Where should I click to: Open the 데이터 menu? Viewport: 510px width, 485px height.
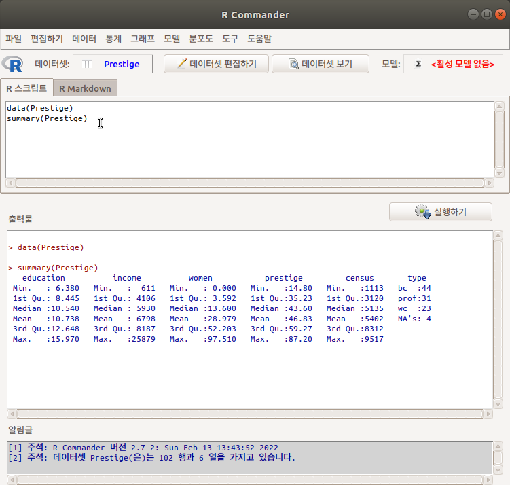pos(84,39)
